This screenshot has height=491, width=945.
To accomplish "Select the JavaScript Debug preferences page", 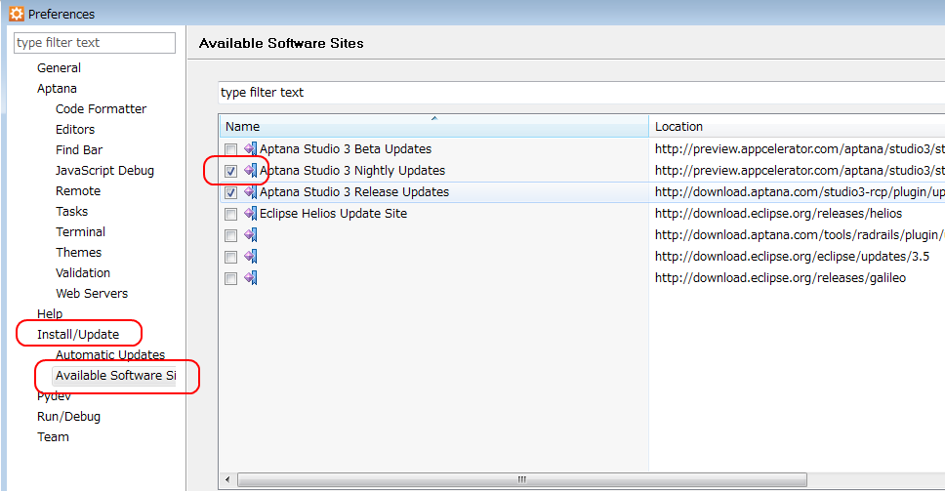I will coord(104,171).
